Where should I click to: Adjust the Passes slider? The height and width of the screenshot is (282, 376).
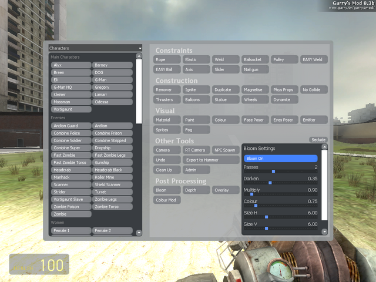(x=281, y=171)
